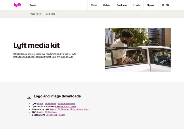184x138 pixels.
Task: Open Freenow by Lyft Executive photos link
Action: (80, 109)
